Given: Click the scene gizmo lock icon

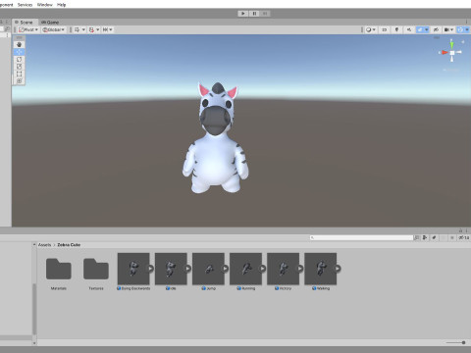Looking at the screenshot, I should (463, 42).
